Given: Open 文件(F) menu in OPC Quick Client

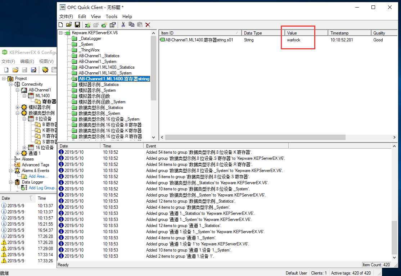Looking at the screenshot, I should click(x=66, y=16).
